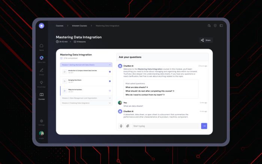Open the Knowledge lightbulb section

pyautogui.click(x=42, y=84)
